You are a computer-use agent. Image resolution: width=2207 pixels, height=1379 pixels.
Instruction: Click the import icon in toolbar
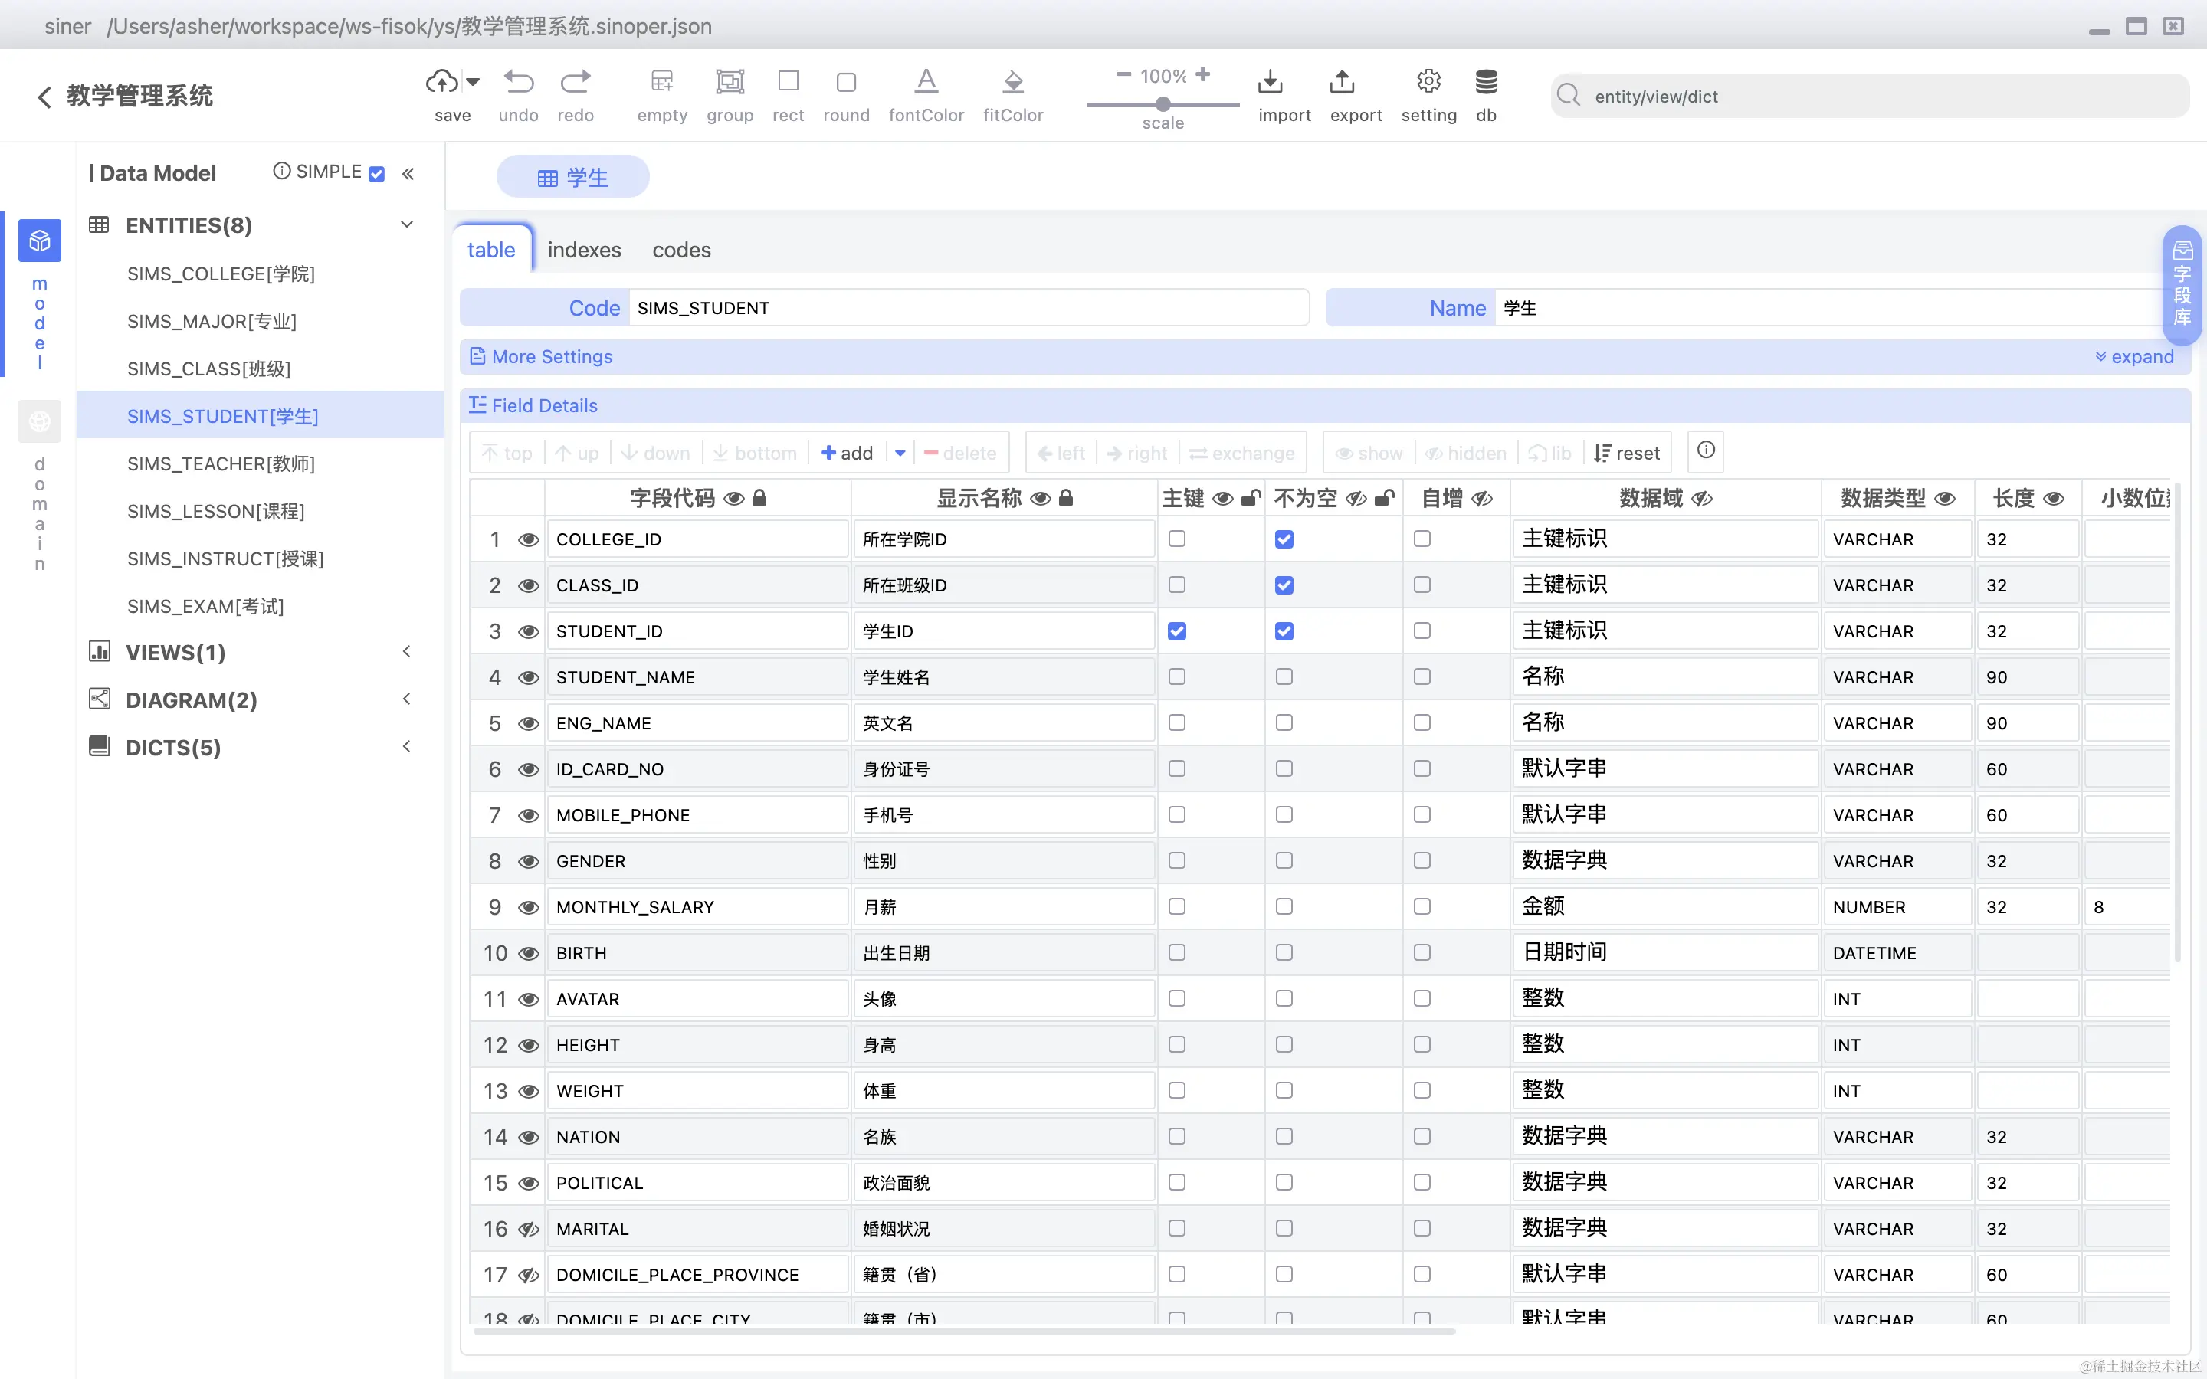(1270, 82)
